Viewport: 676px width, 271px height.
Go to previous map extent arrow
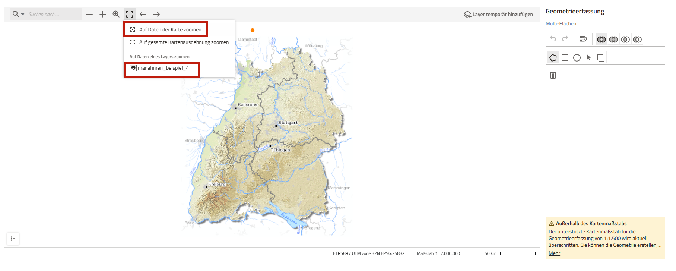[143, 14]
